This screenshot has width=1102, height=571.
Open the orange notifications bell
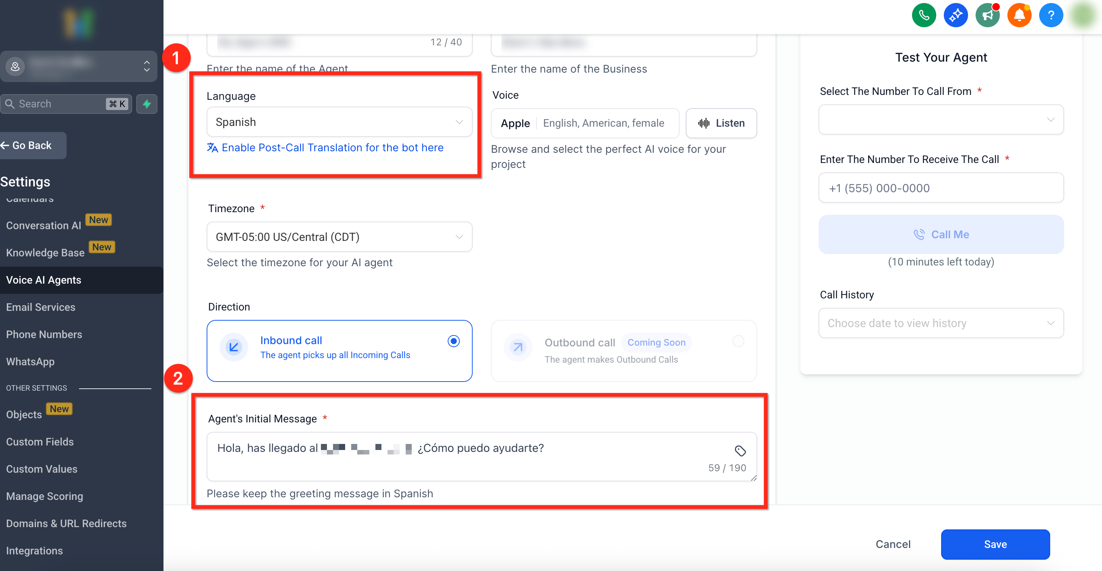pos(1019,16)
